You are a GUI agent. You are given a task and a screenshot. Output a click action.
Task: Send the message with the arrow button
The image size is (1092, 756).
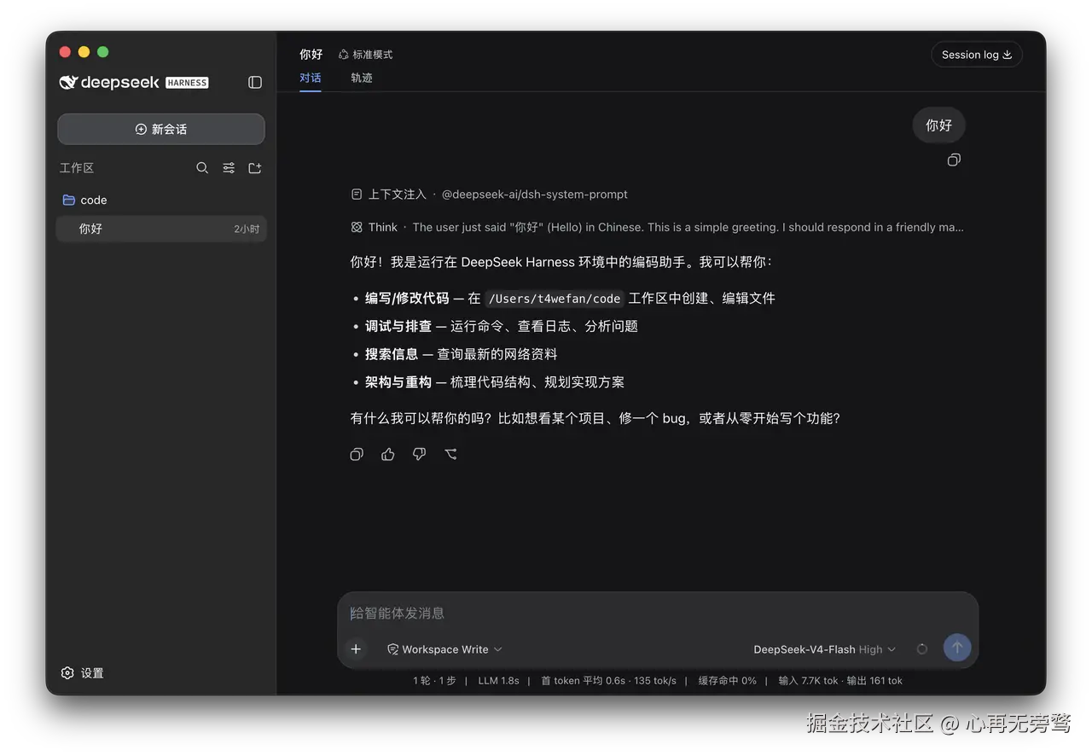click(957, 648)
